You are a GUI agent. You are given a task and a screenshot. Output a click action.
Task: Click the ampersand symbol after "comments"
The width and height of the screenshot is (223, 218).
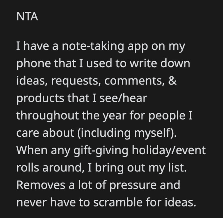(172, 81)
